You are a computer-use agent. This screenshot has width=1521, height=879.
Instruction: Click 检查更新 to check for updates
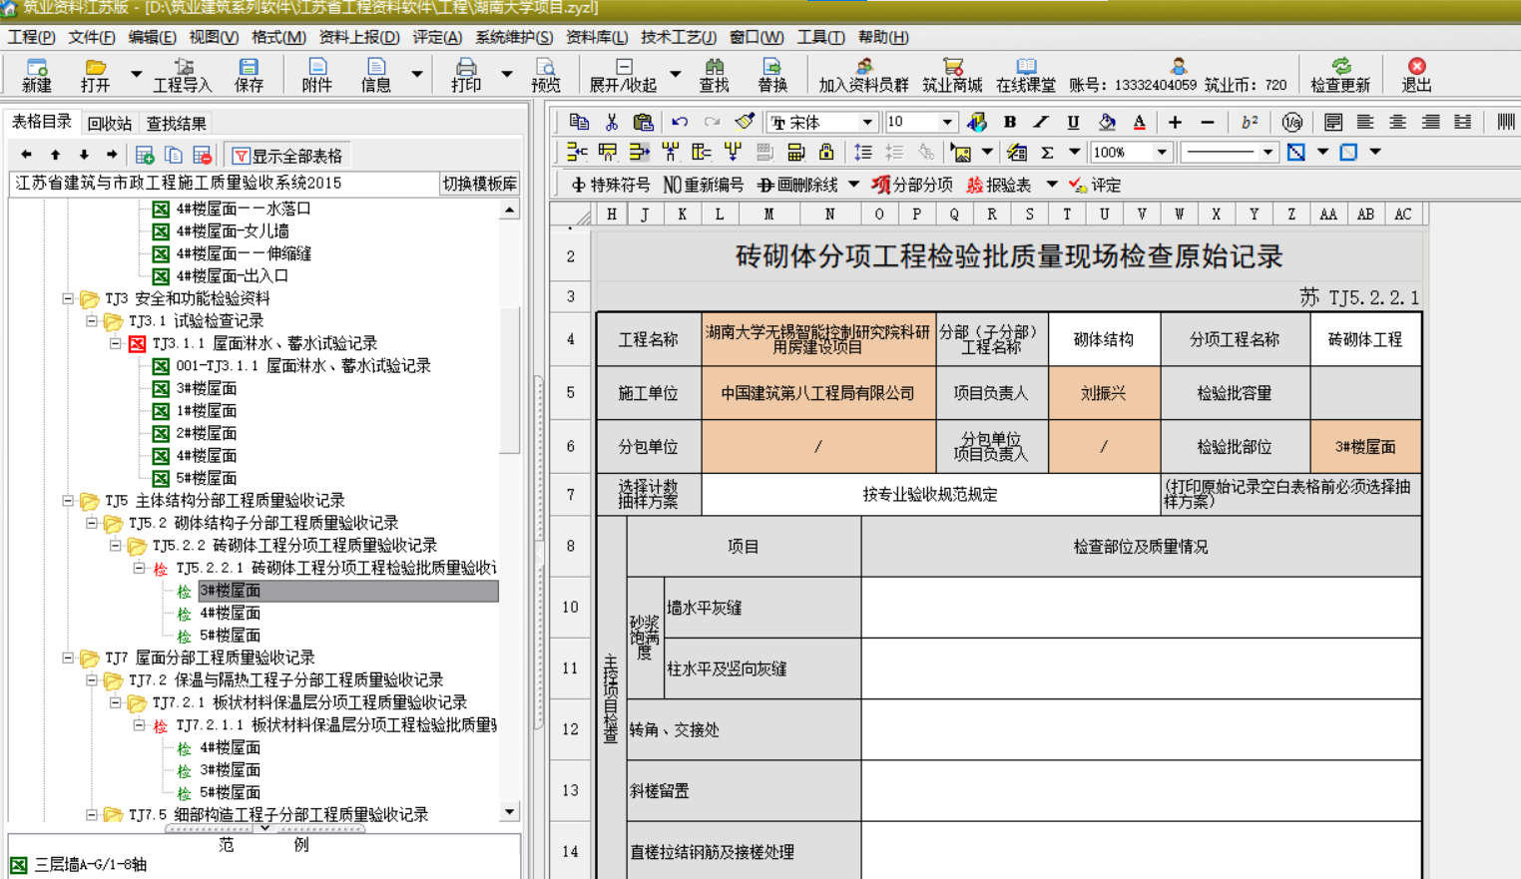pos(1339,75)
